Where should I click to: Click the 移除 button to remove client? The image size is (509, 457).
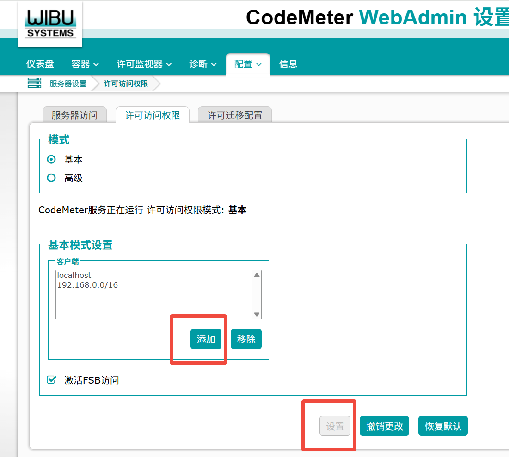(x=246, y=339)
